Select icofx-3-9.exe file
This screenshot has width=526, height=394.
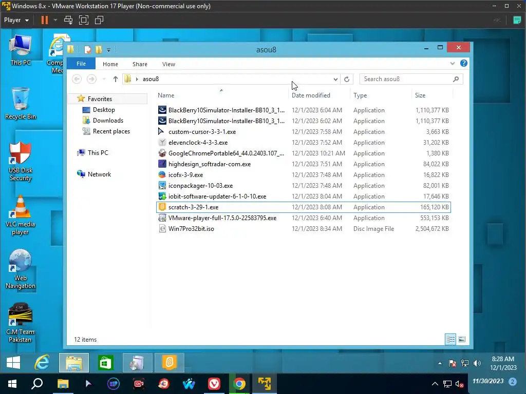click(x=304, y=174)
